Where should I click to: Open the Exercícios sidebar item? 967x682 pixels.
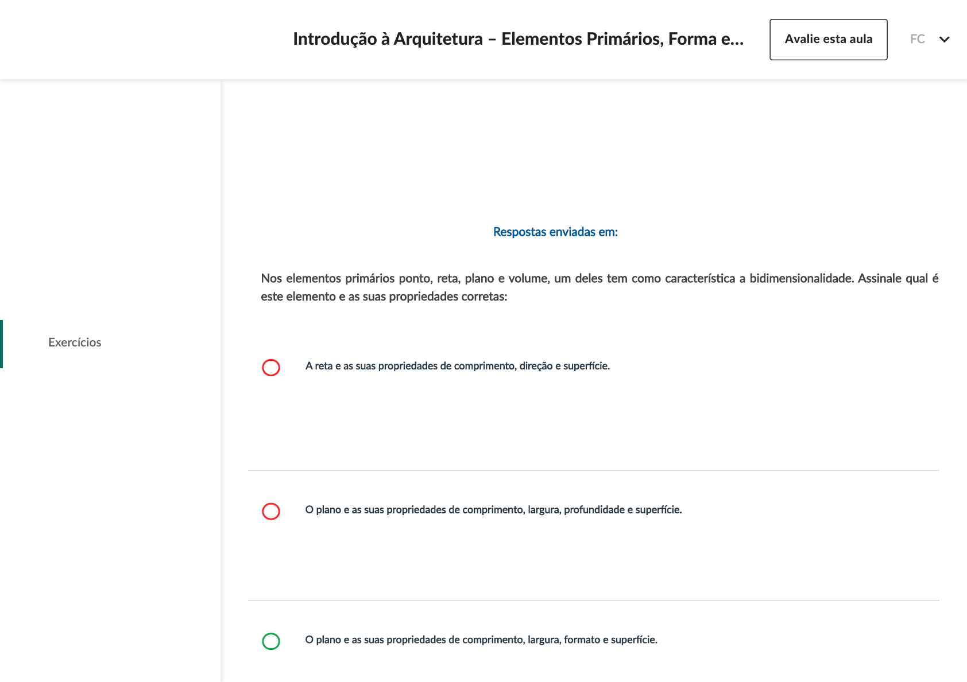tap(75, 342)
